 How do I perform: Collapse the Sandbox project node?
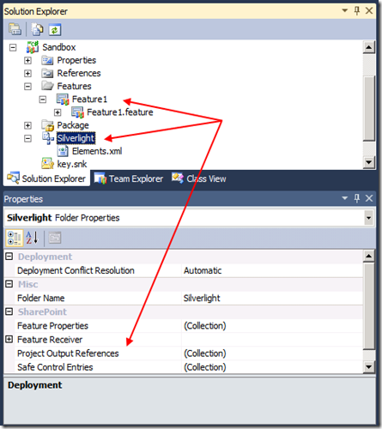[13, 47]
